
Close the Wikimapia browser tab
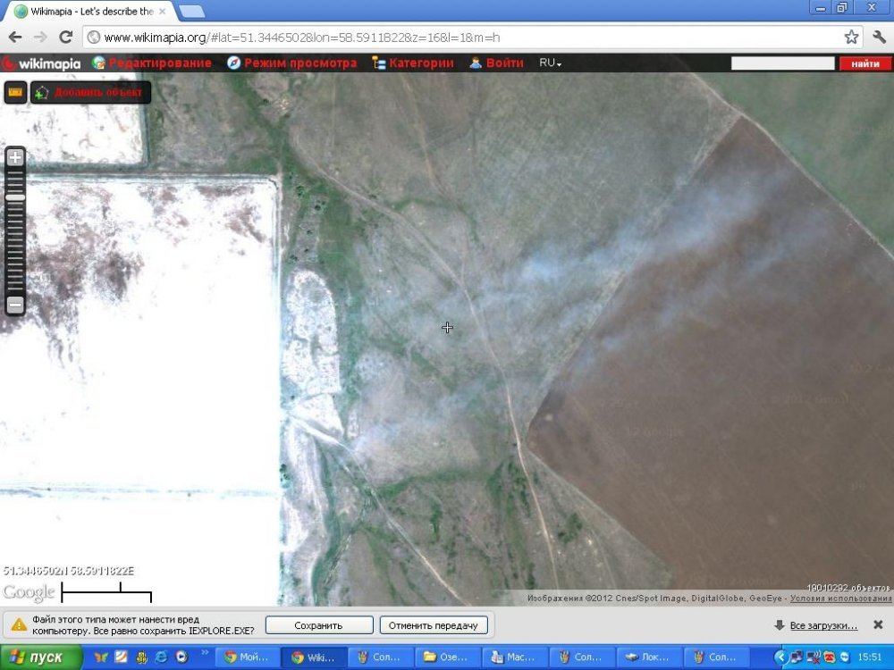pyautogui.click(x=163, y=11)
